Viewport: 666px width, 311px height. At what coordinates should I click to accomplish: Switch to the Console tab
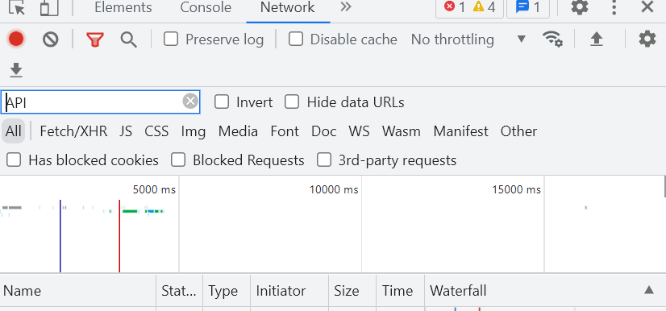(x=206, y=7)
